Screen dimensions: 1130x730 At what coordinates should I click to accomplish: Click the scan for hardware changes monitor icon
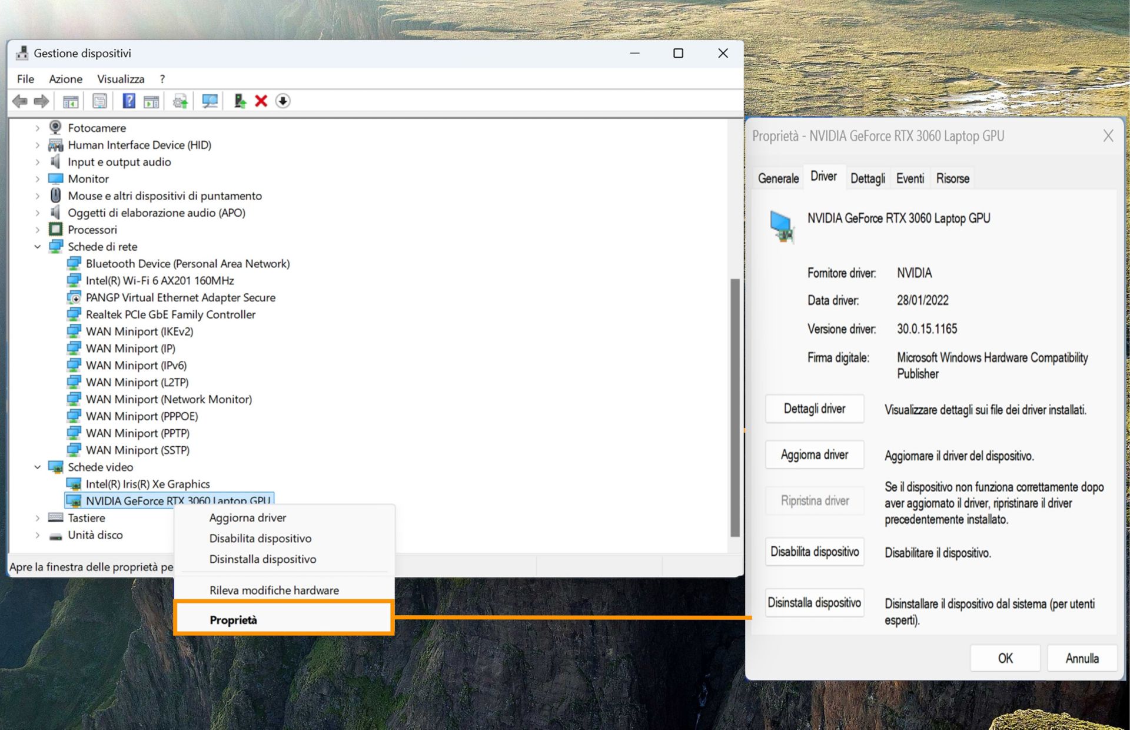pos(210,101)
